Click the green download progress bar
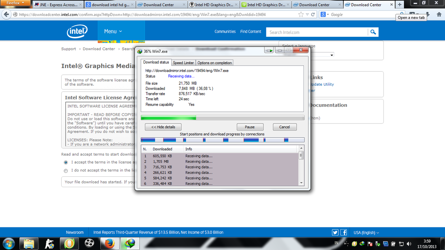The height and width of the screenshot is (250, 445). pyautogui.click(x=222, y=118)
